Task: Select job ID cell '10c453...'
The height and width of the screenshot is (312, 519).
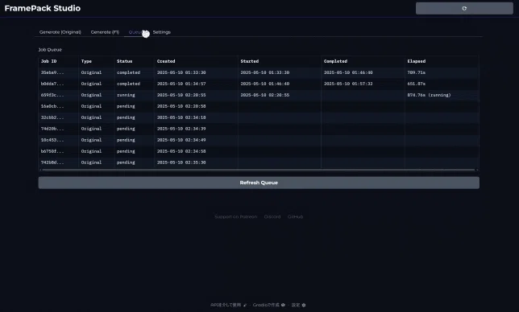Action: coord(59,140)
